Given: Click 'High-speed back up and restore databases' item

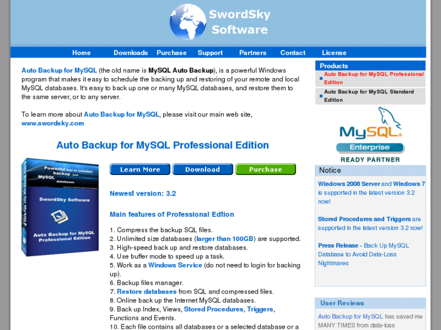Looking at the screenshot, I should (179, 248).
